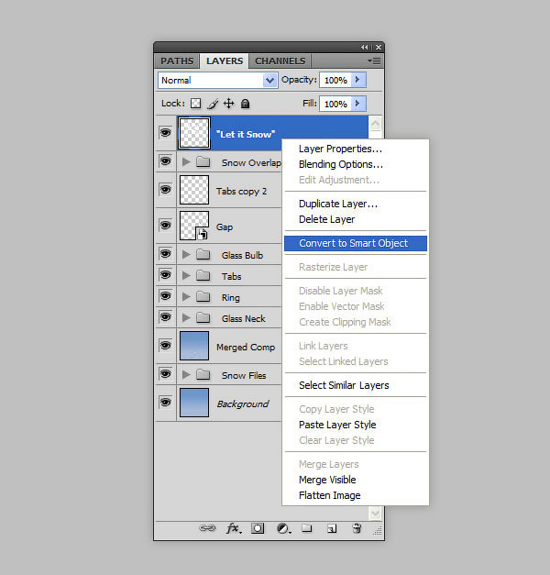Screen dimensions: 550x575
Task: Click the layers scrollbar up arrow
Action: [x=376, y=123]
